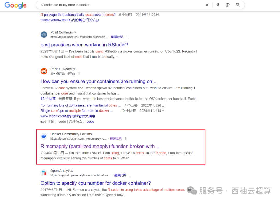Click 'Open Analytics' site name
280x202 pixels.
tap(62, 171)
